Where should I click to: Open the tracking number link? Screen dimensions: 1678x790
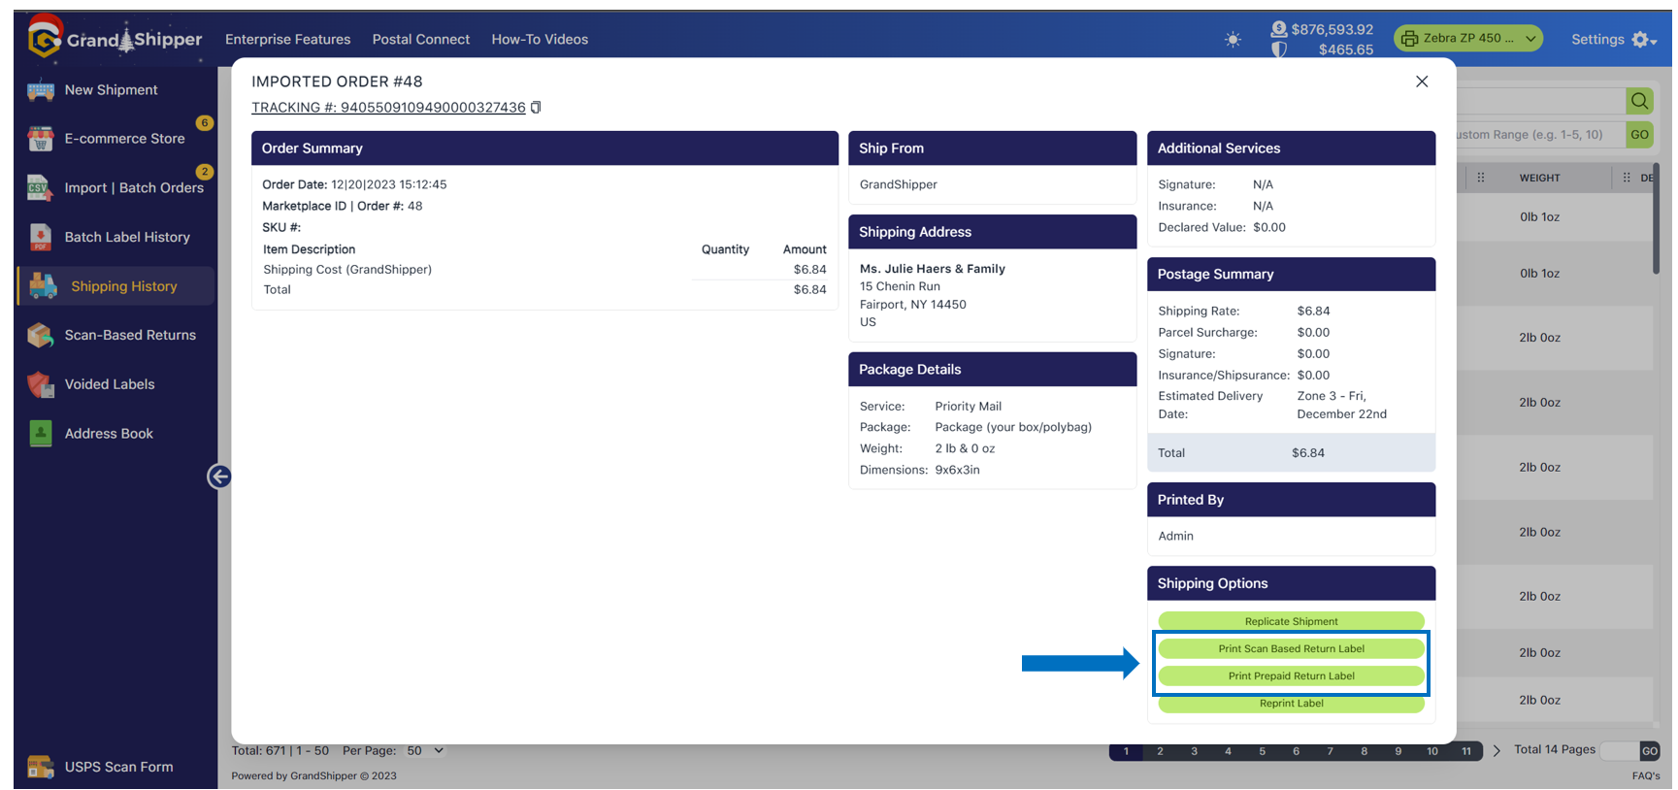[x=388, y=108]
